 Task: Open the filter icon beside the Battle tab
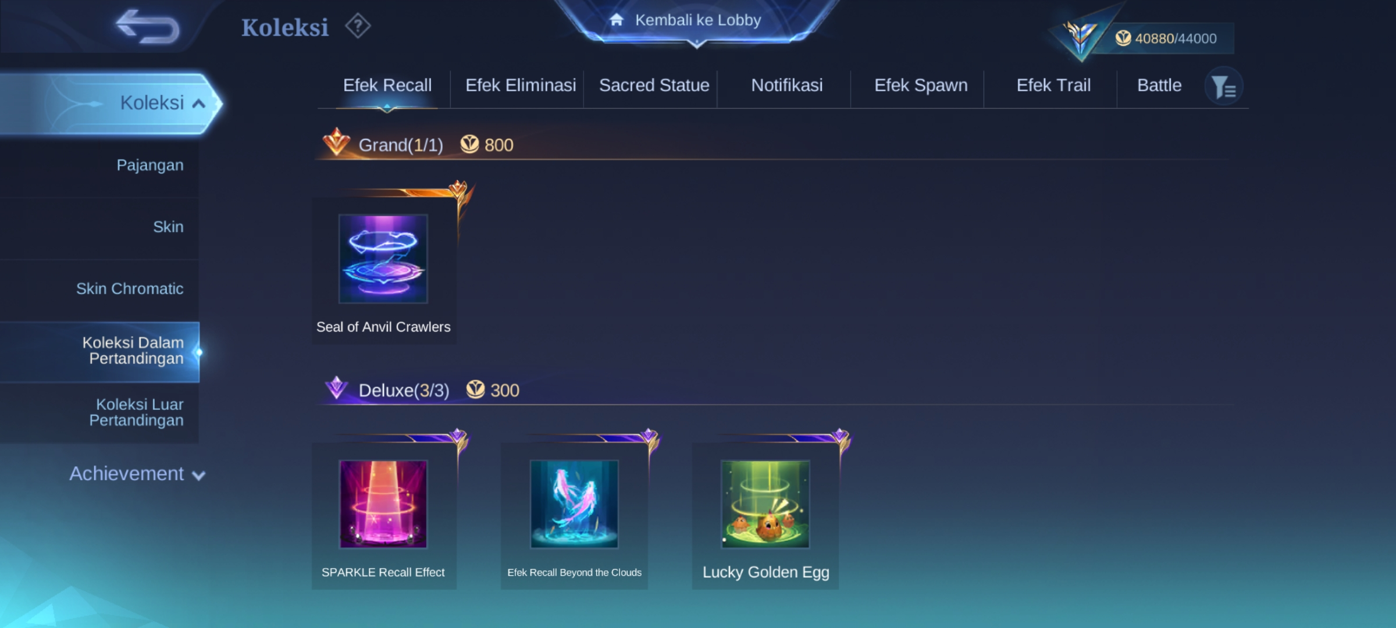(1223, 87)
